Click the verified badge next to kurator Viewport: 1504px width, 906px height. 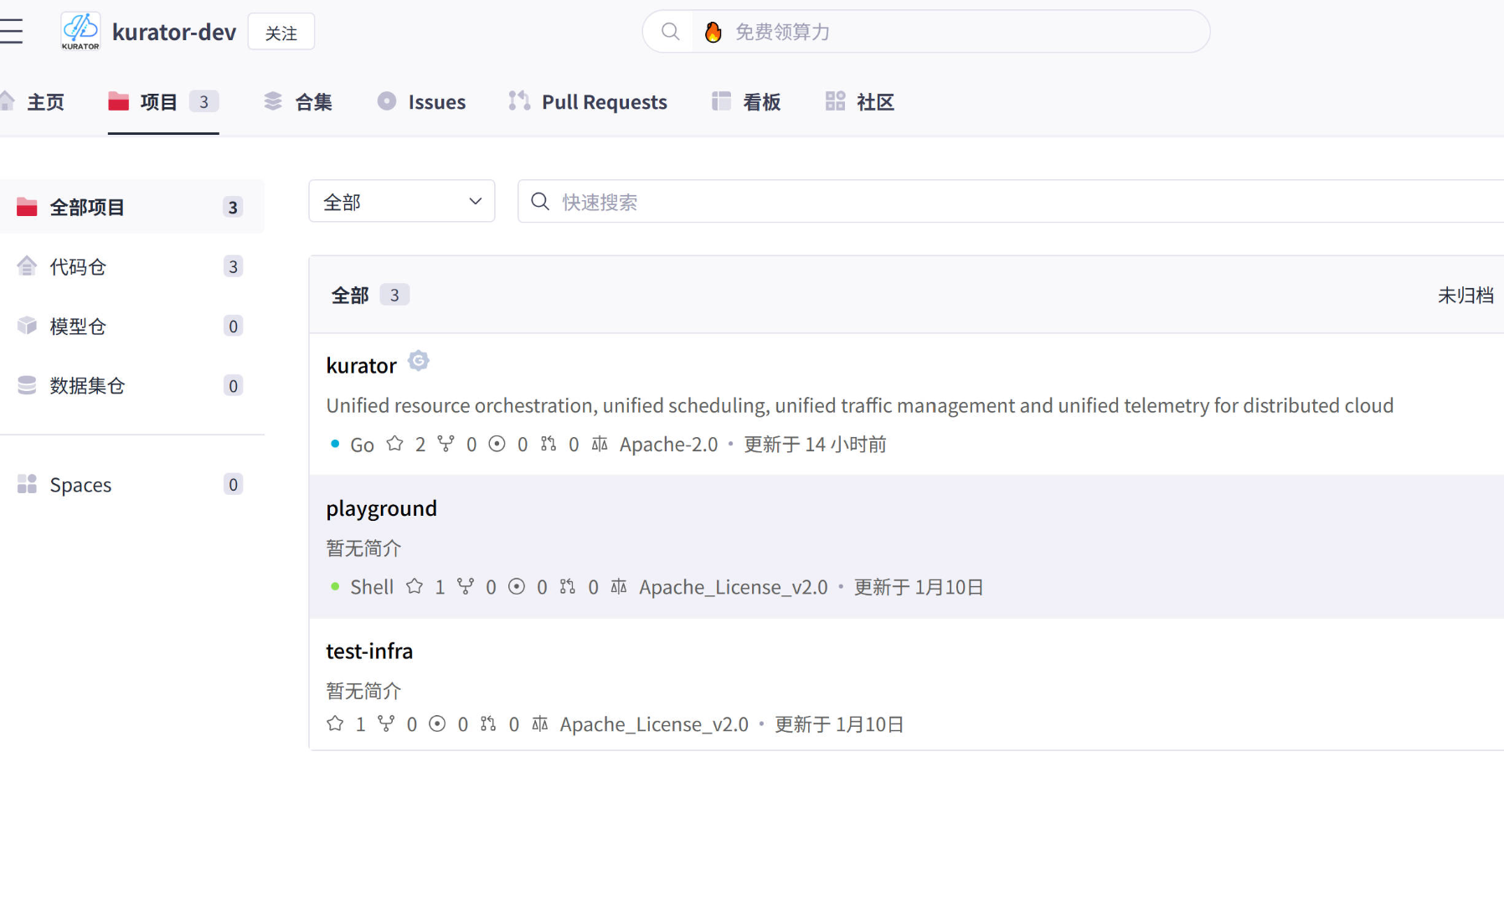419,361
